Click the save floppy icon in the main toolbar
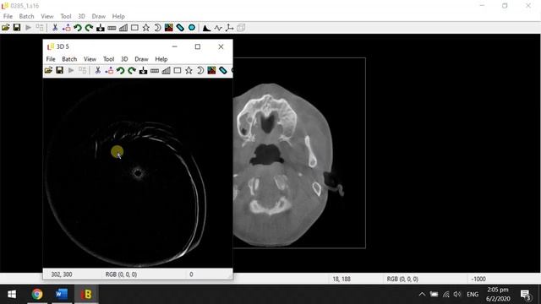Image resolution: width=541 pixels, height=304 pixels. (x=17, y=28)
